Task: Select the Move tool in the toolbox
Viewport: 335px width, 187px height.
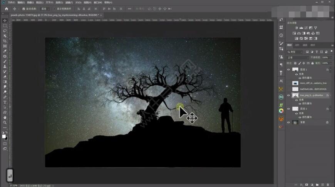Action: coord(5,21)
